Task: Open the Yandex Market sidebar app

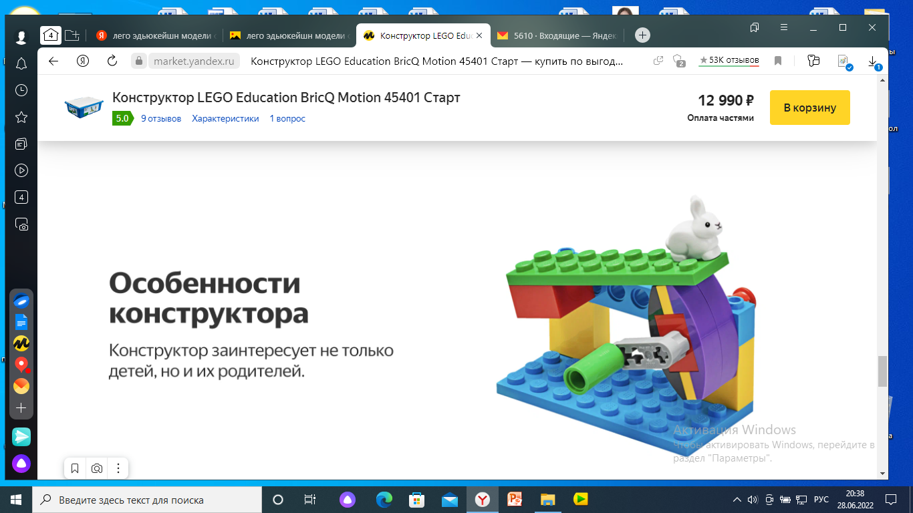Action: click(21, 343)
